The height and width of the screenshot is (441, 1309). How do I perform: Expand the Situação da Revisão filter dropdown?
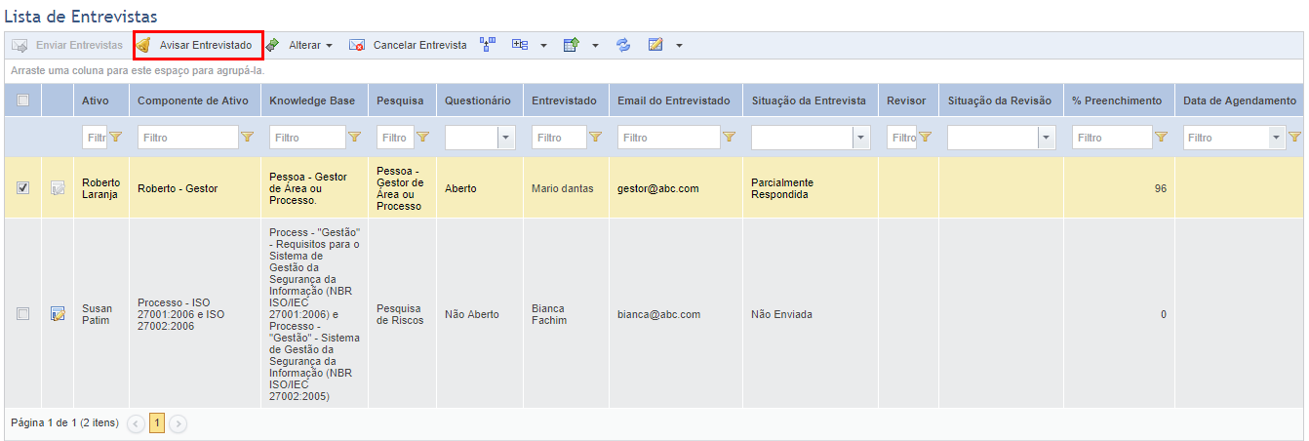(1047, 138)
